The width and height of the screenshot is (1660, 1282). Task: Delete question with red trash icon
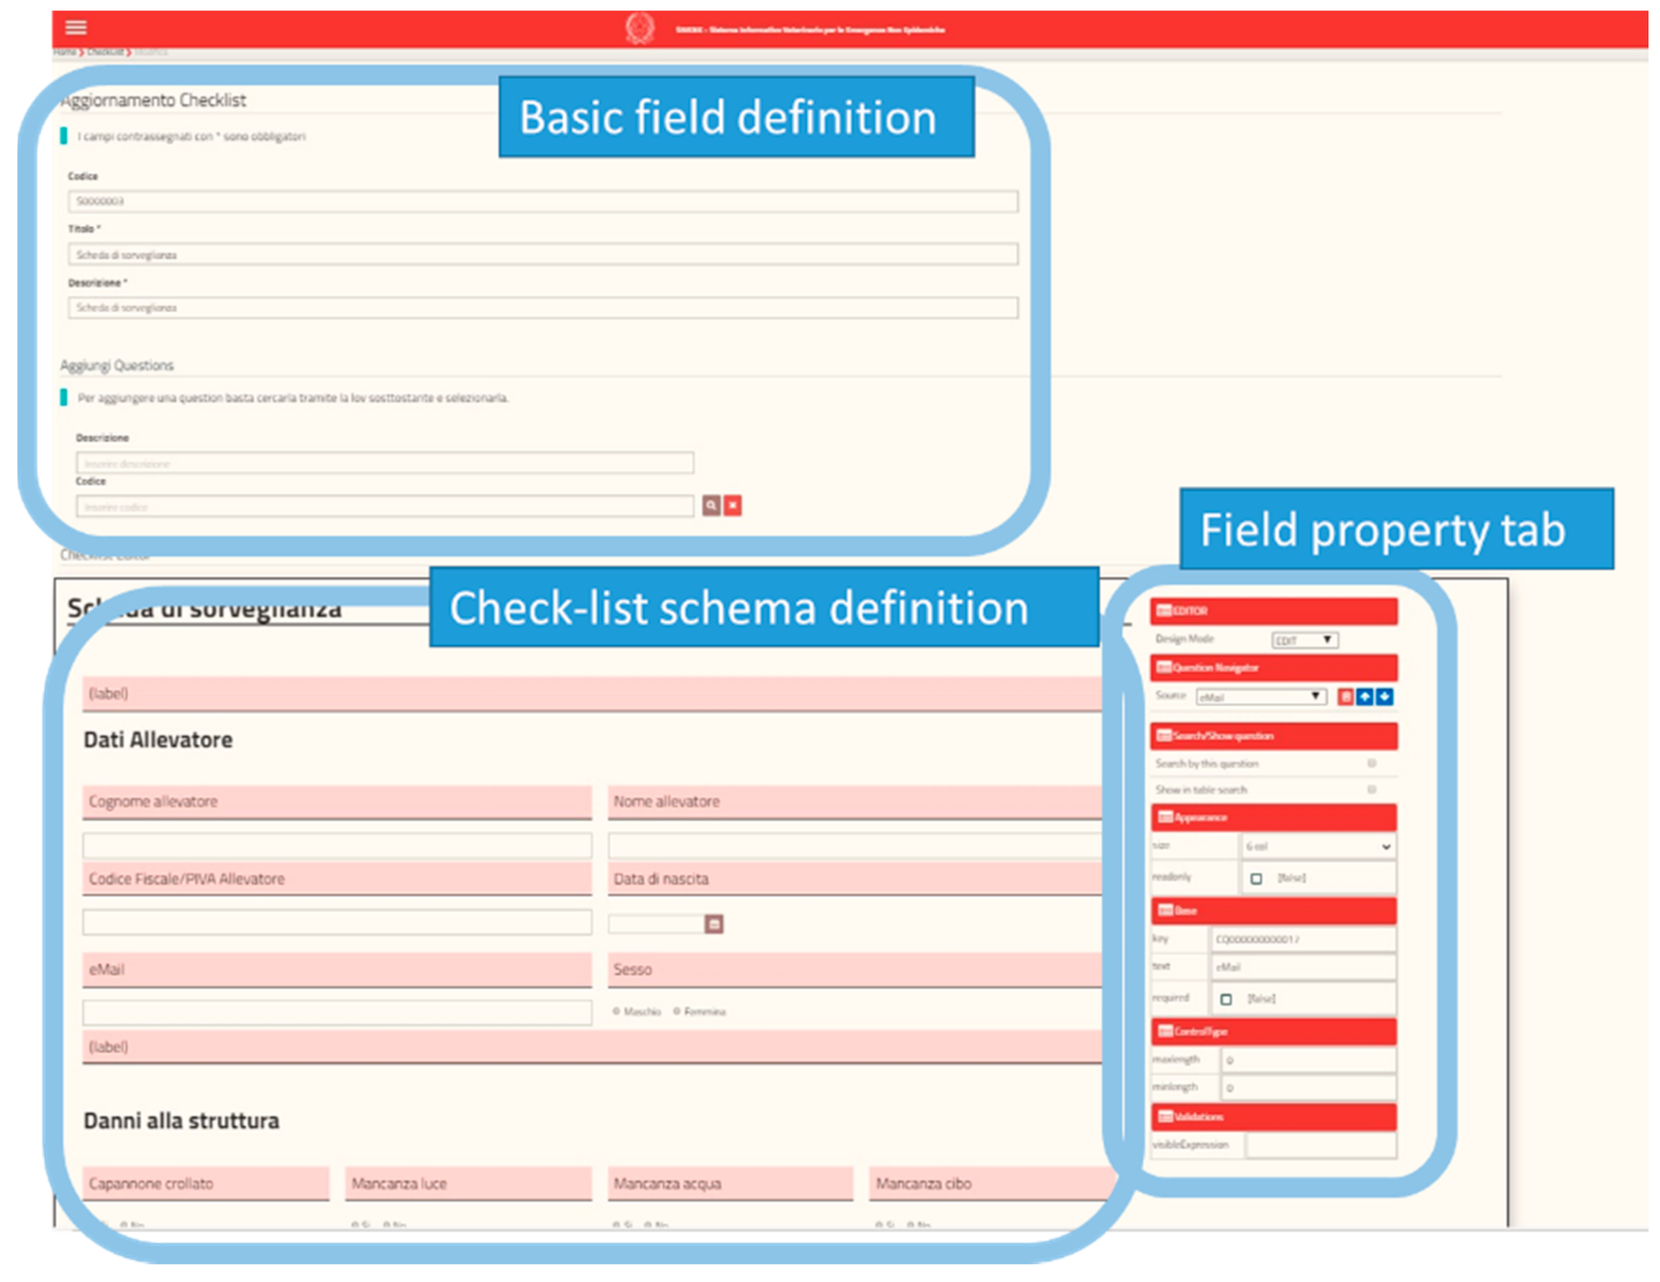(x=1345, y=697)
